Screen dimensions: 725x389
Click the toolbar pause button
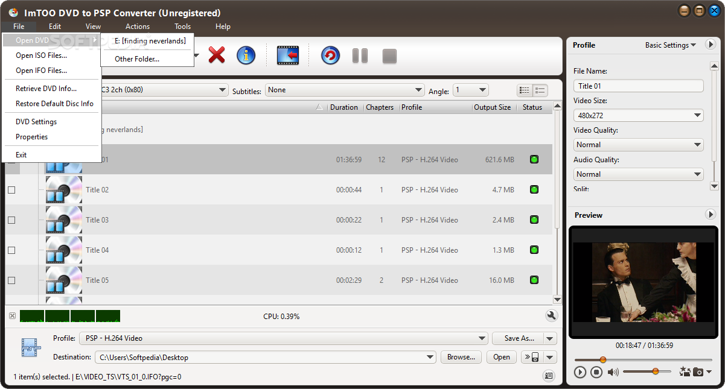point(360,55)
